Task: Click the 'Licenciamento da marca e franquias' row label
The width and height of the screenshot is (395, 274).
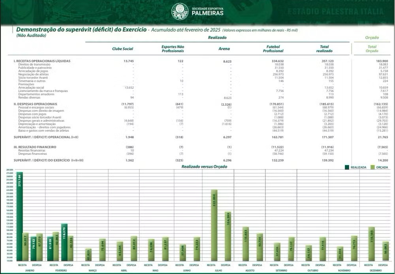Action: pyautogui.click(x=43, y=91)
